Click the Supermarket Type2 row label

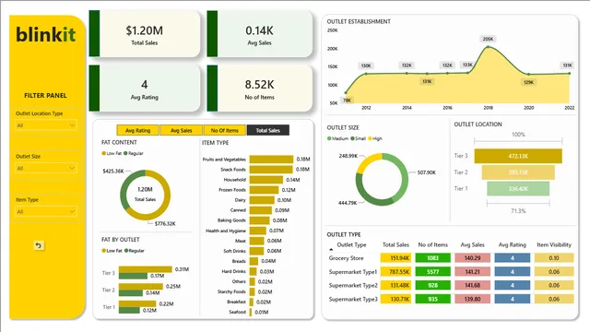(353, 285)
